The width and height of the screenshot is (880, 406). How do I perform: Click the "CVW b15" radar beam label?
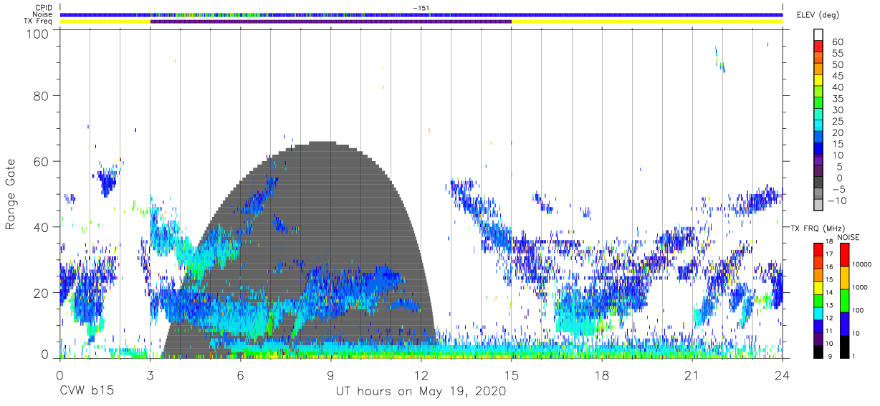point(86,392)
